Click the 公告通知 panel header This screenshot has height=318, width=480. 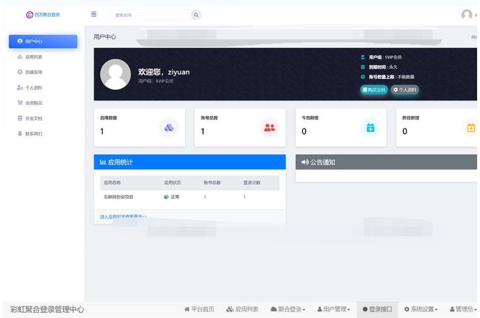386,162
